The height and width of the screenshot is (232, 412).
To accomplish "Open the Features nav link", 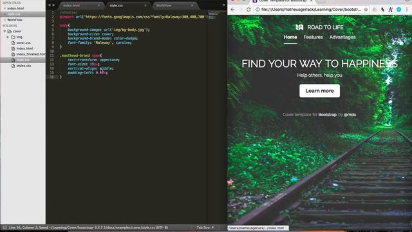I will point(314,37).
